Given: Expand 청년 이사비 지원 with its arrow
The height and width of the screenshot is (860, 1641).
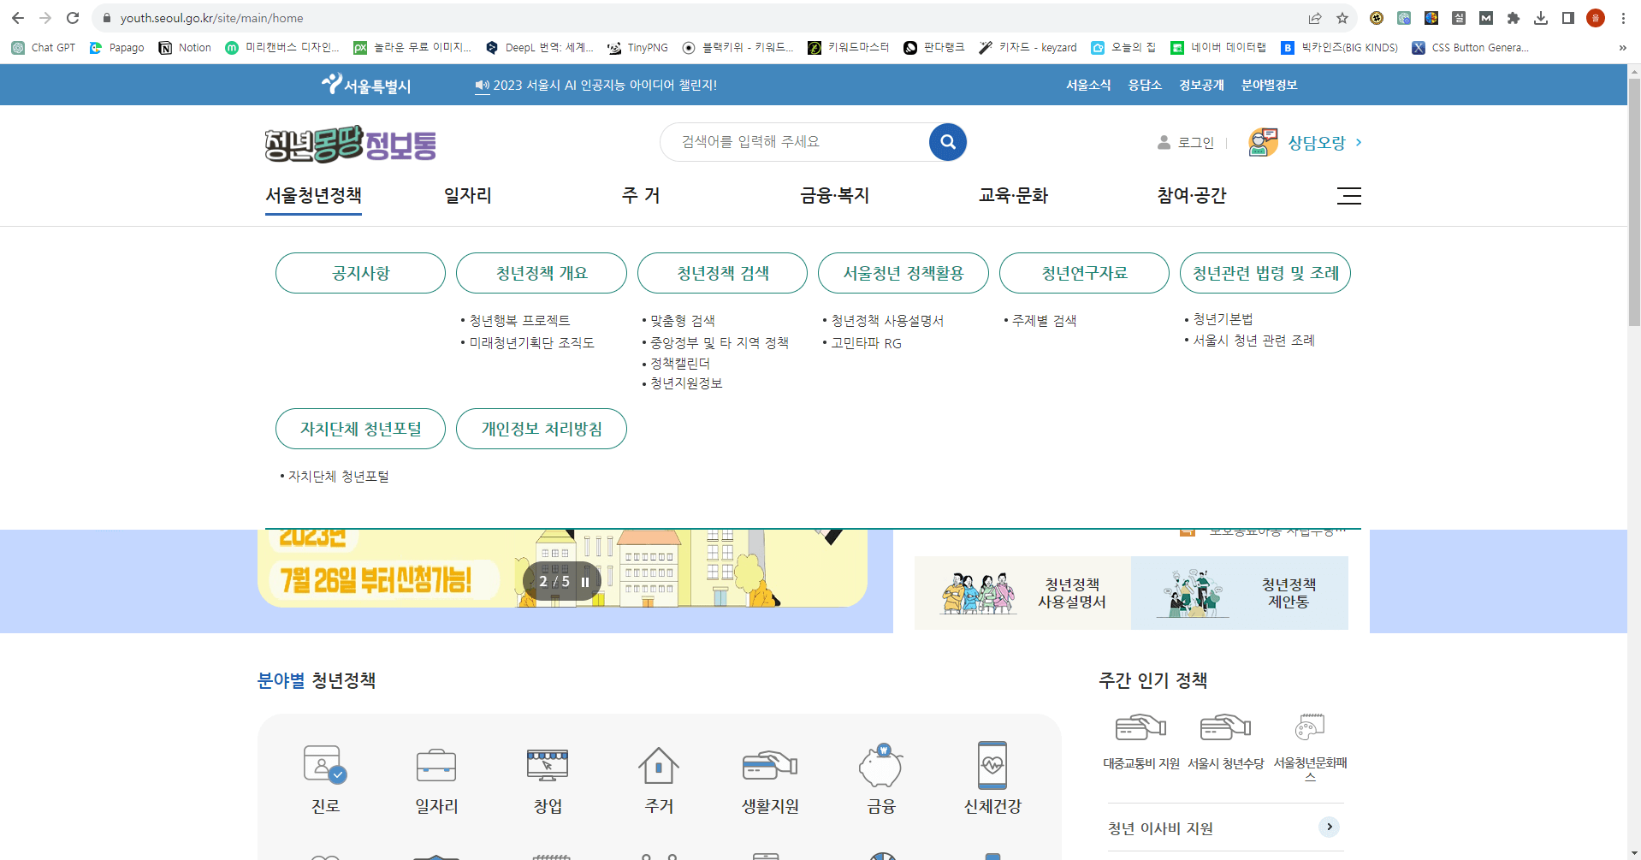Looking at the screenshot, I should coord(1329,827).
